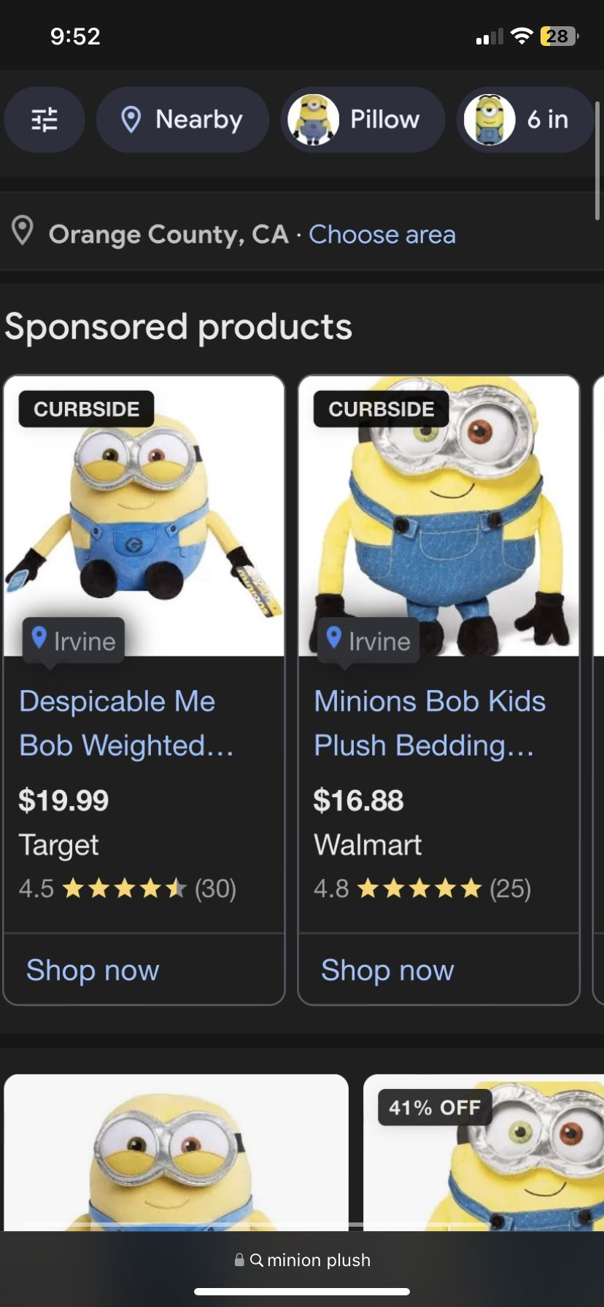Tap the 4.5 star rating on Target item

128,888
